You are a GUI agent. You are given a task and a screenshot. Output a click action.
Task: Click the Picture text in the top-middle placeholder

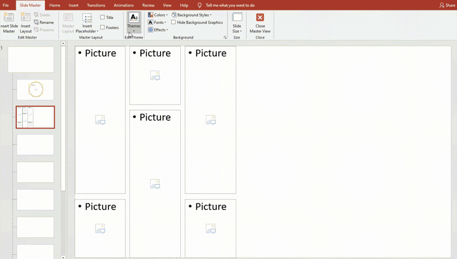click(155, 53)
